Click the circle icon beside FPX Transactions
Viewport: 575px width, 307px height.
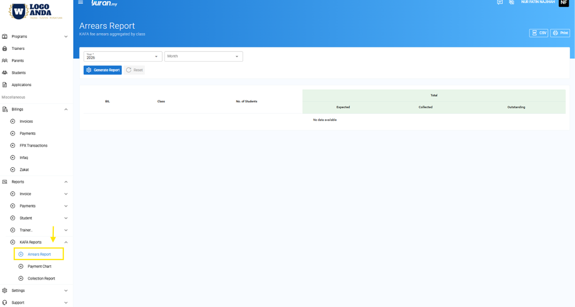pyautogui.click(x=13, y=145)
